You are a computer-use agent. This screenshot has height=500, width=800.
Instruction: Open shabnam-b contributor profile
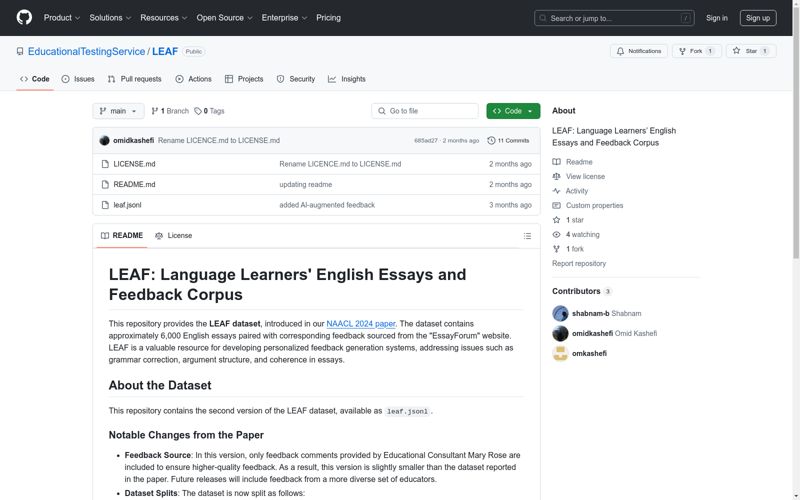[590, 313]
